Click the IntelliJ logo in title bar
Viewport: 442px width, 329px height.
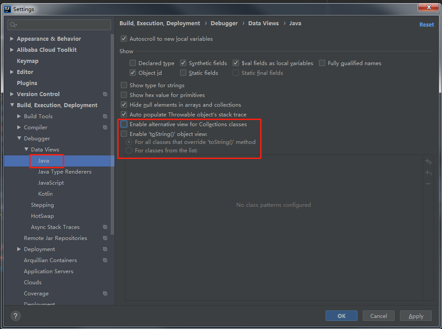tap(7, 9)
